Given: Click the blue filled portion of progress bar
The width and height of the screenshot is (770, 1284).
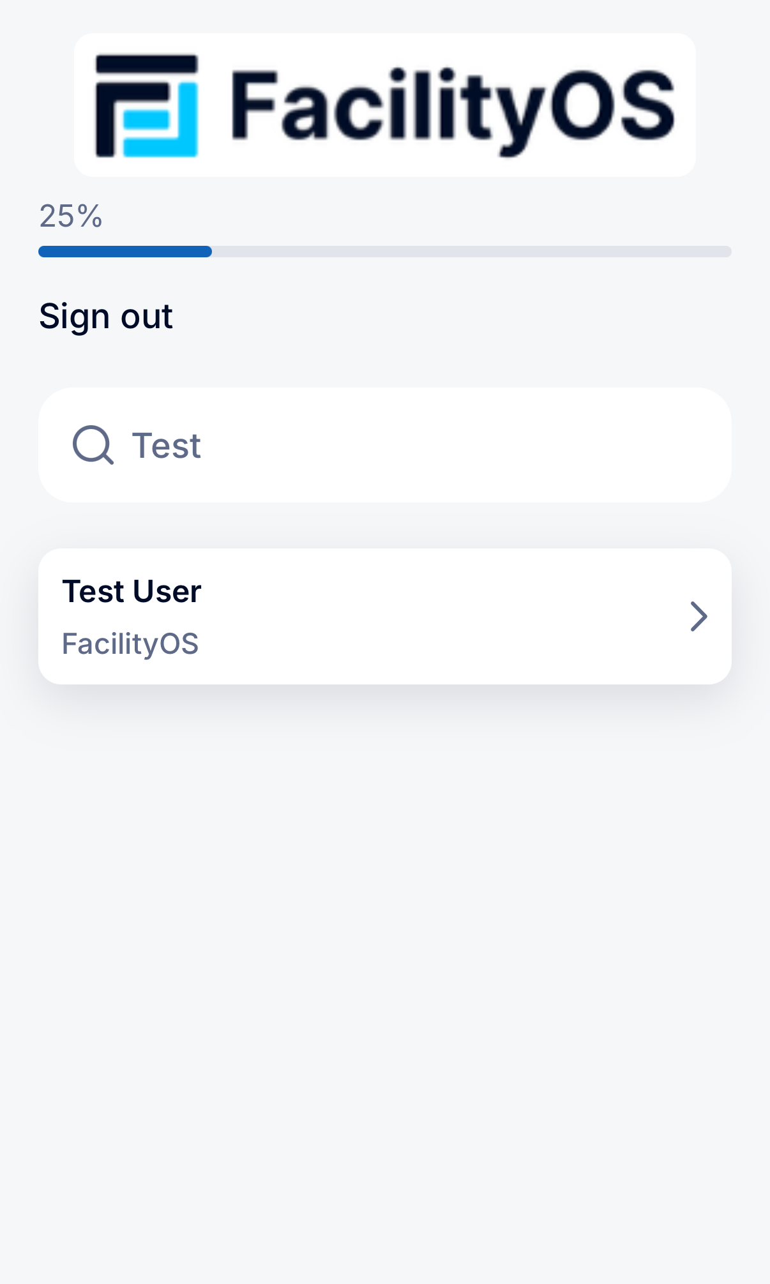Looking at the screenshot, I should click(125, 252).
